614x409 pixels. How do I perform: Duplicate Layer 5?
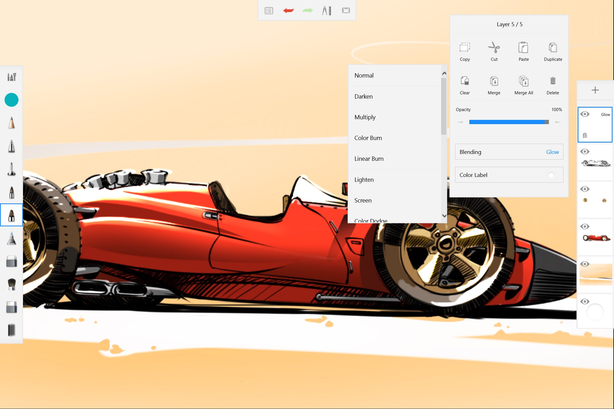[x=553, y=51]
